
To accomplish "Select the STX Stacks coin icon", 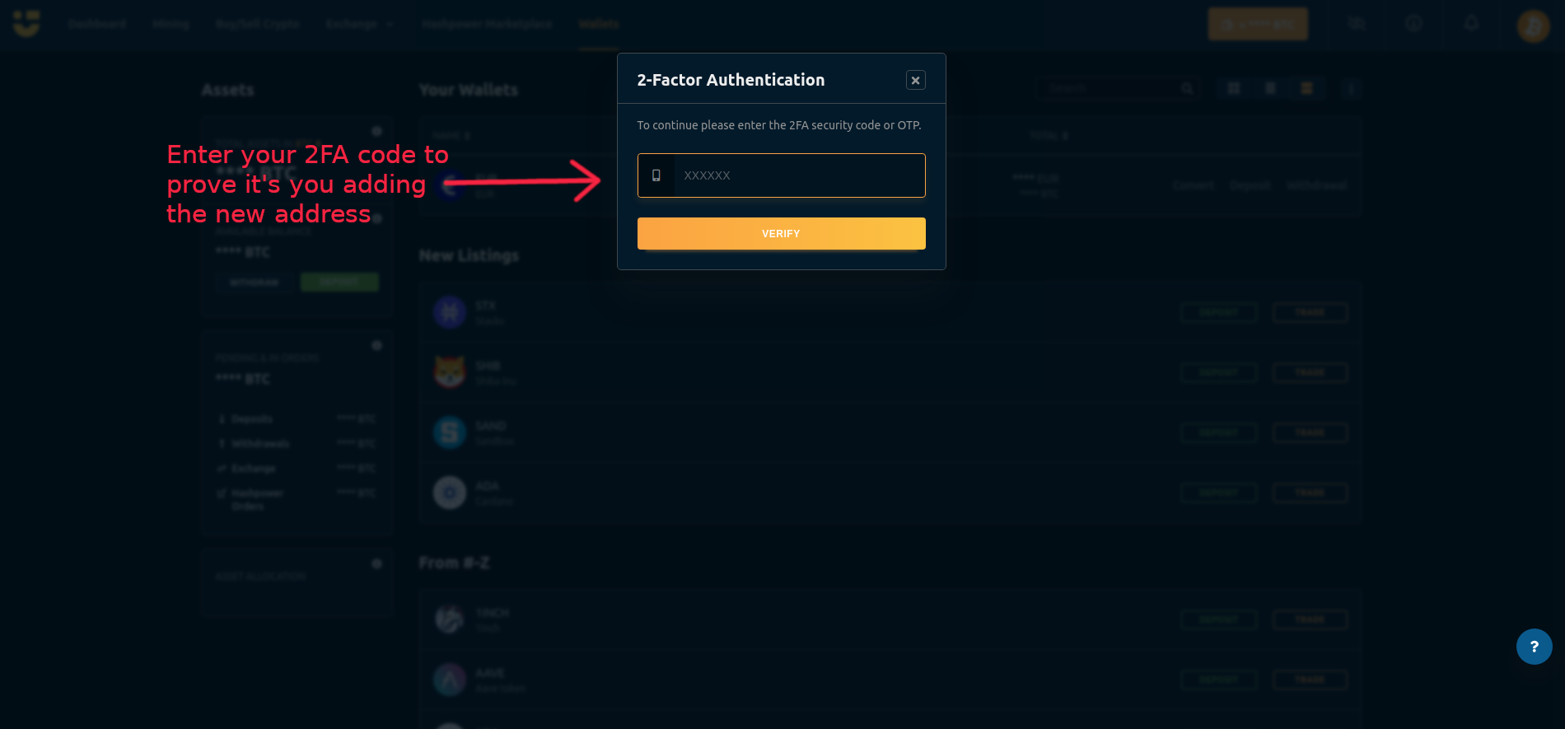I will pos(450,312).
